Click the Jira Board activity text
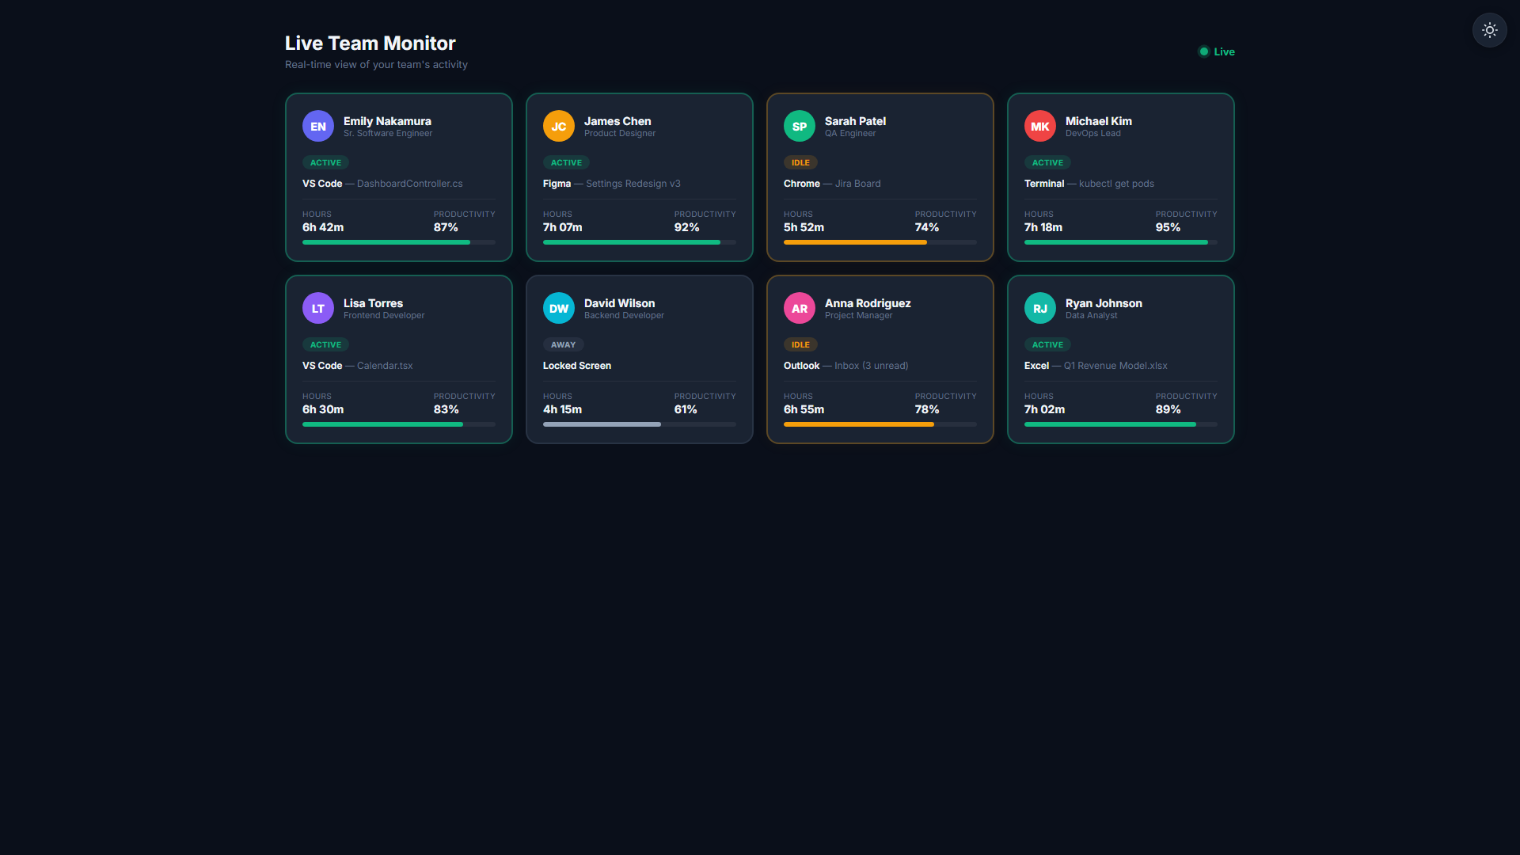This screenshot has height=855, width=1520. point(857,184)
